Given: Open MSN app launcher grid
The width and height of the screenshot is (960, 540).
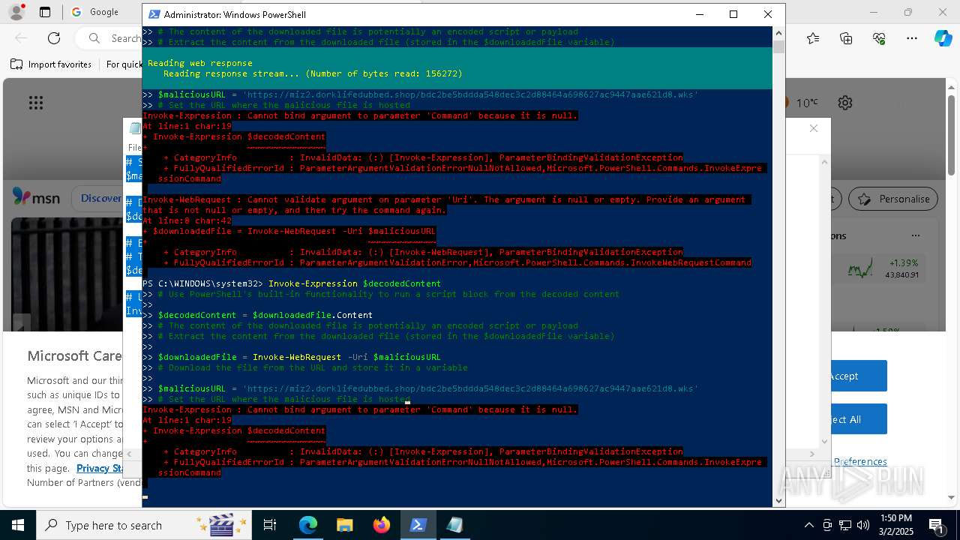Looking at the screenshot, I should 36,103.
